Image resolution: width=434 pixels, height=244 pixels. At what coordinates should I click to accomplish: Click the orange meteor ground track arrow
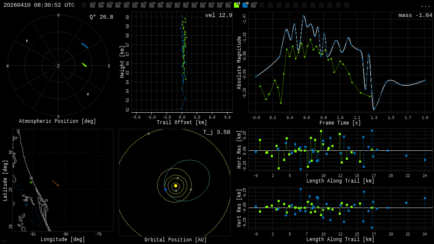pyautogui.click(x=56, y=183)
